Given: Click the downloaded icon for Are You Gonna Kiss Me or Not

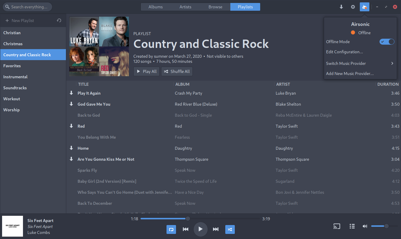Looking at the screenshot, I should (71, 159).
